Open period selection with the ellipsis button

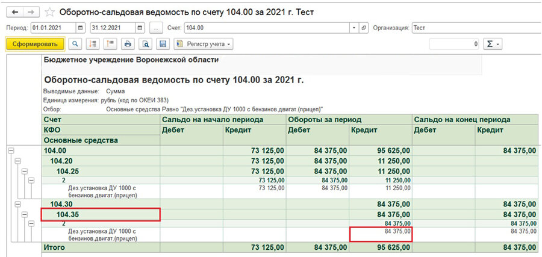tap(156, 28)
